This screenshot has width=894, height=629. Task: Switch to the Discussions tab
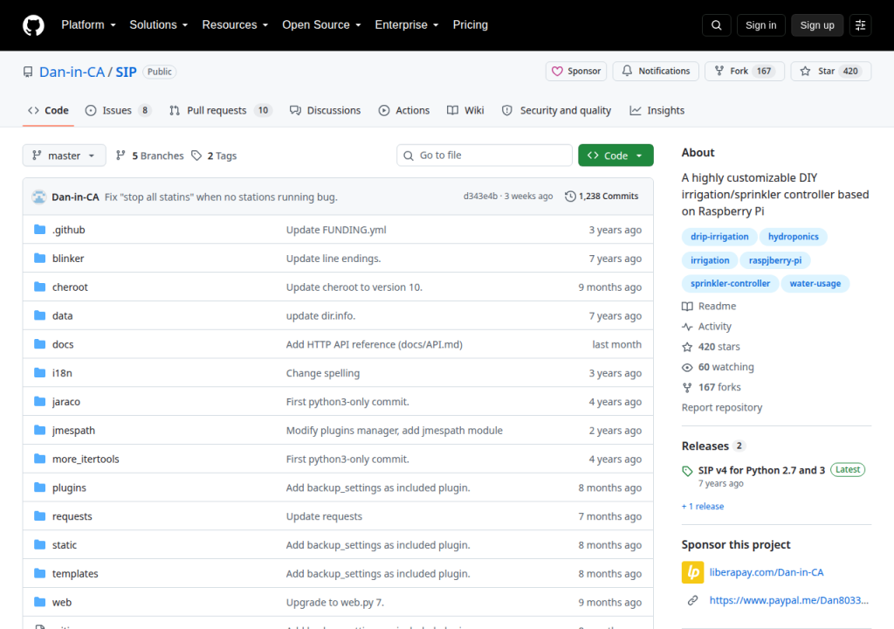click(x=326, y=111)
